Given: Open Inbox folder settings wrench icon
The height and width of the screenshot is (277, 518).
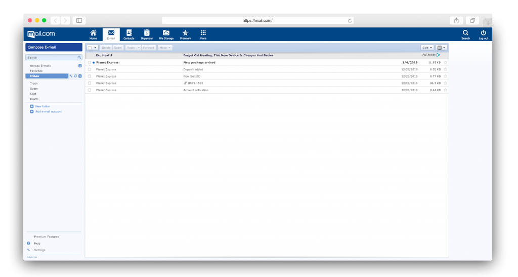Looking at the screenshot, I should point(71,76).
